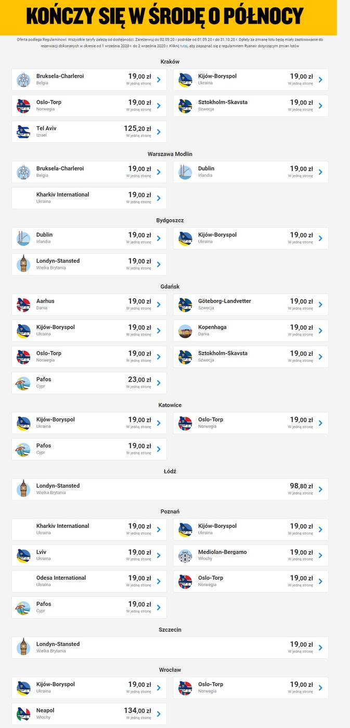
Task: Click arrow next to Kraków Sztokholm-Skavsta
Action: [x=320, y=106]
